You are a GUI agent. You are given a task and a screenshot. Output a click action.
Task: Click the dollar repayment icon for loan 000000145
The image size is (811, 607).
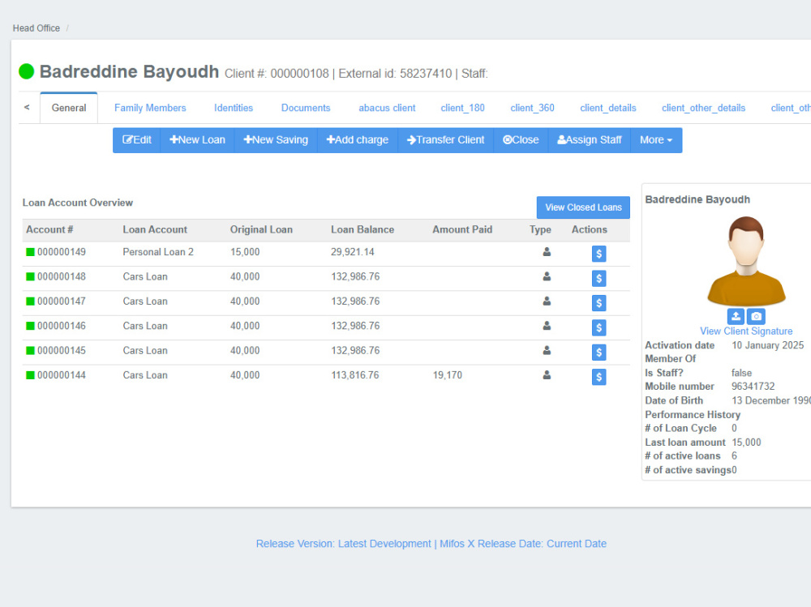coord(599,352)
